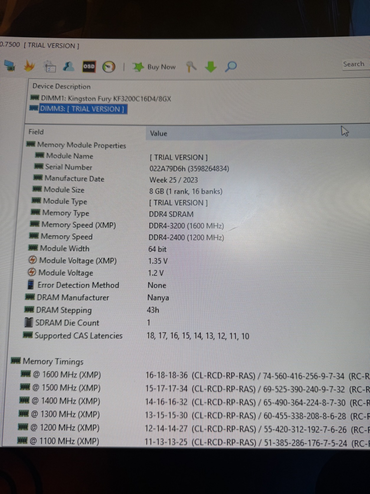Click the 1.2 V module voltage value
370x494 pixels.
point(156,273)
